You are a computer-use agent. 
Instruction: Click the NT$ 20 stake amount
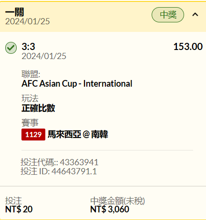[19, 209]
